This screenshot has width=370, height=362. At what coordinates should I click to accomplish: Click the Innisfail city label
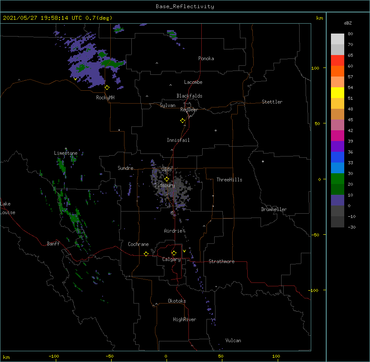coord(178,140)
